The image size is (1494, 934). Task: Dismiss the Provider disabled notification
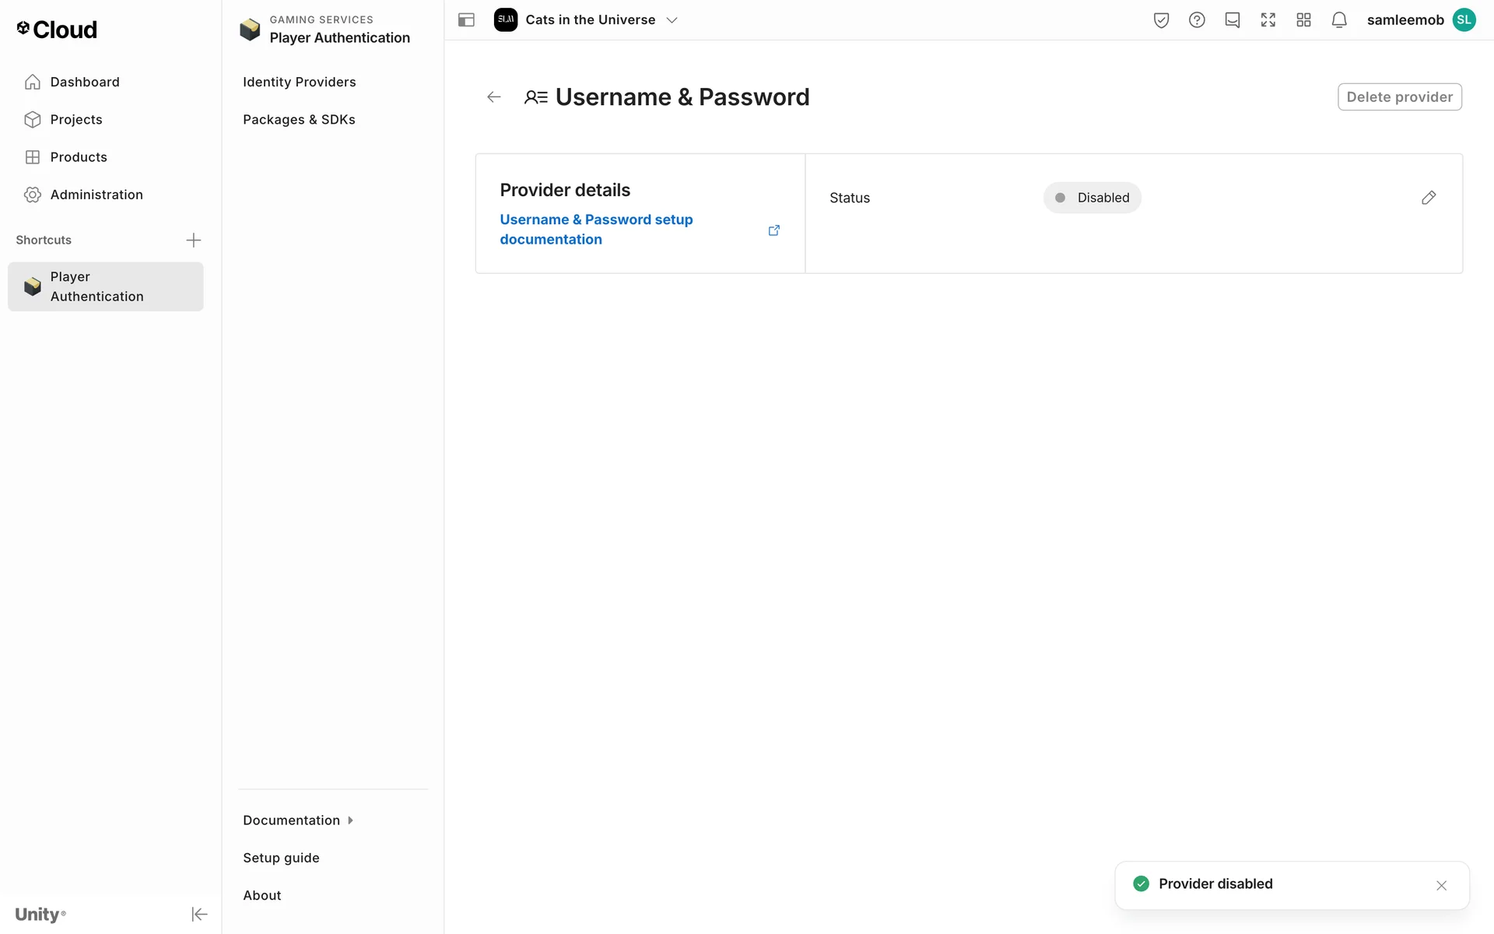1441,885
